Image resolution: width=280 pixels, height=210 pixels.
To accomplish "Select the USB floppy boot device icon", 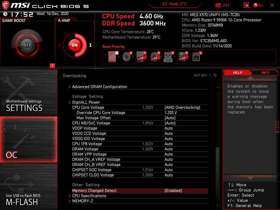I will [182, 57].
